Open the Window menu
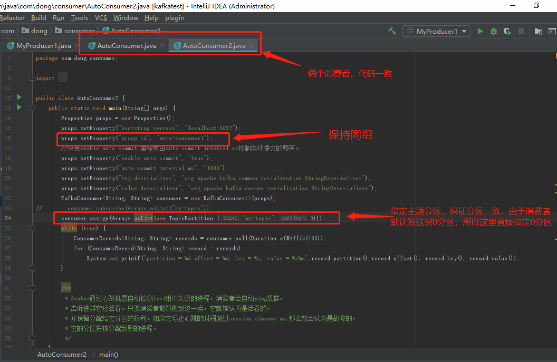This screenshot has height=362, width=557. click(126, 18)
